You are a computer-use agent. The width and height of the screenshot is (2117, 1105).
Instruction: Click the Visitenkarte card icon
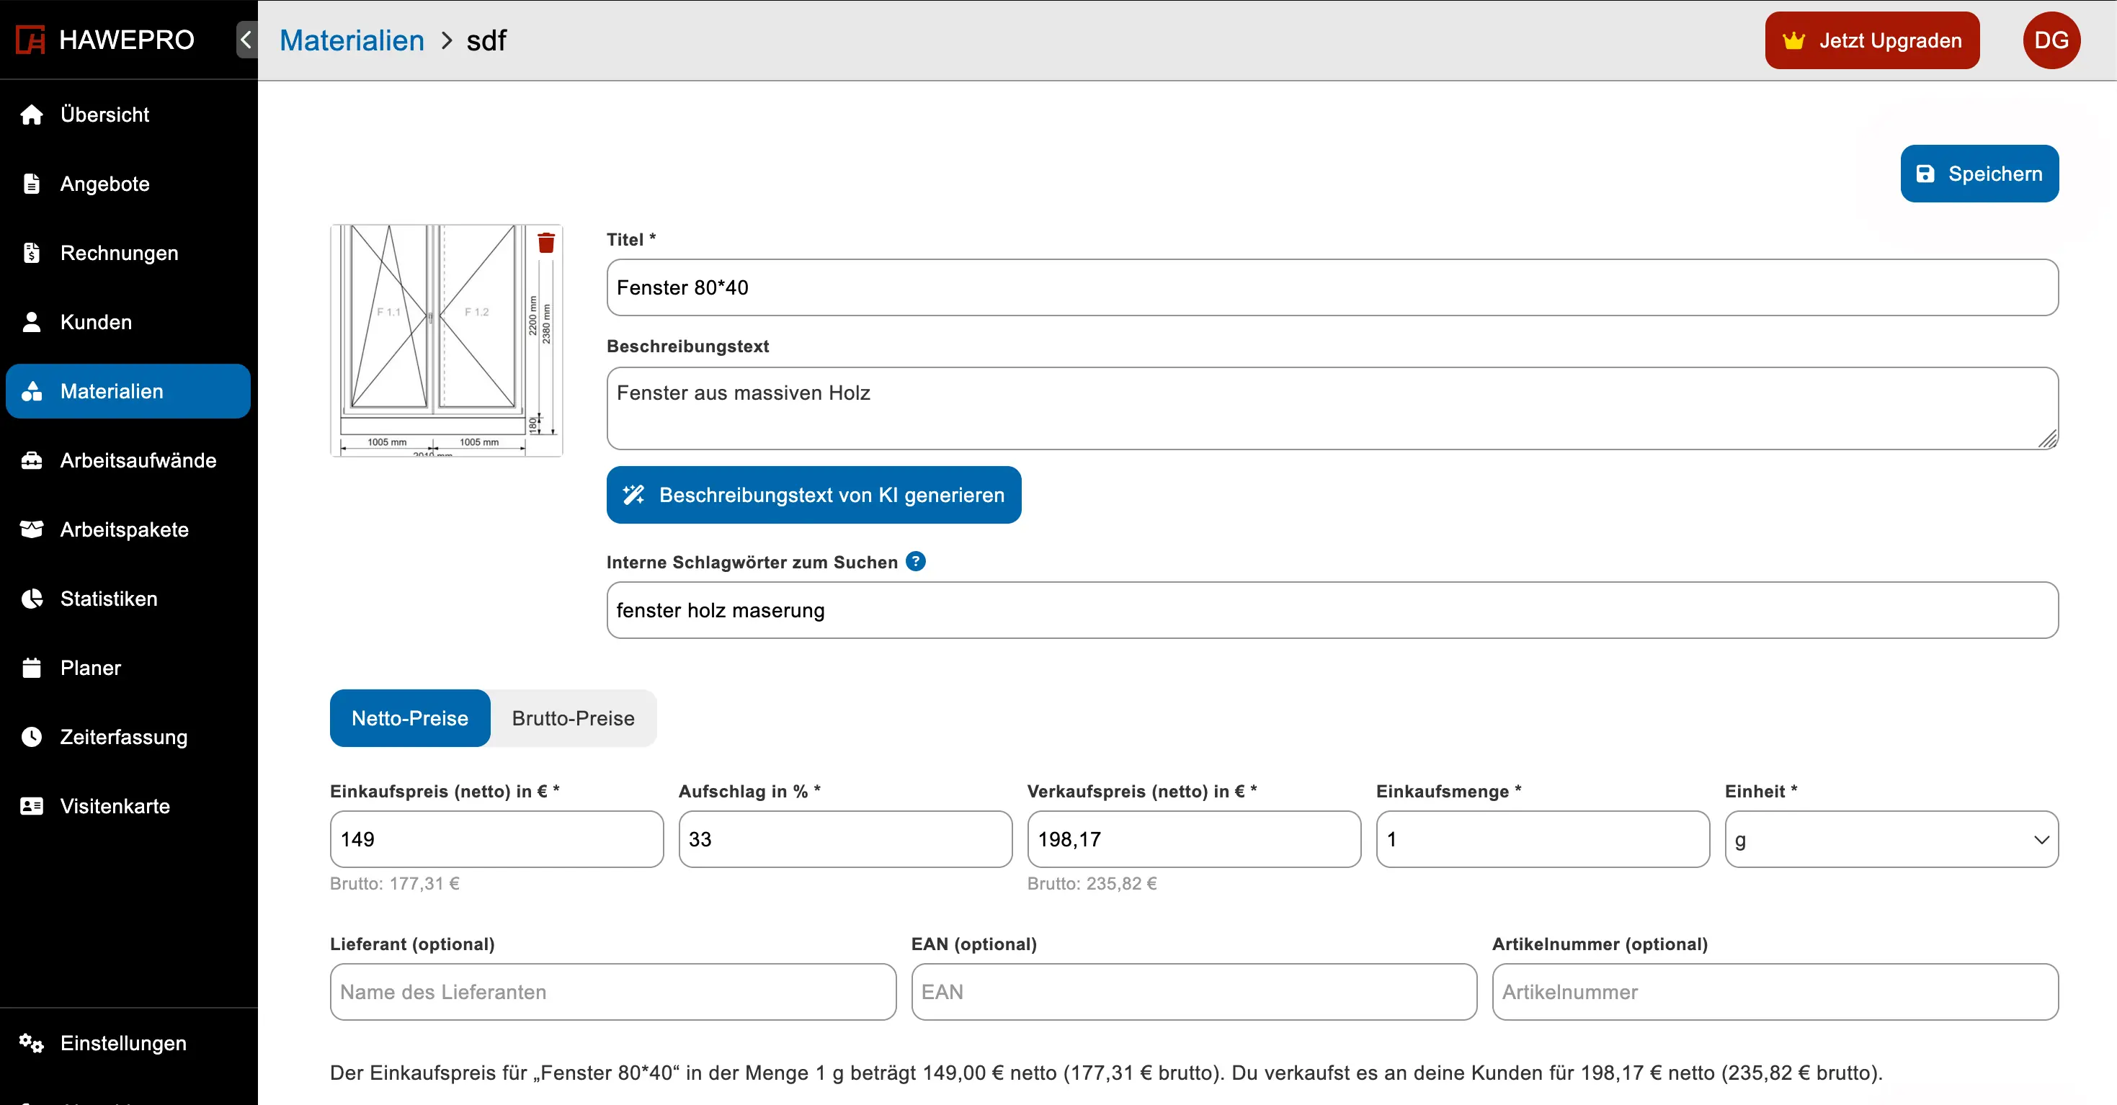[x=31, y=805]
